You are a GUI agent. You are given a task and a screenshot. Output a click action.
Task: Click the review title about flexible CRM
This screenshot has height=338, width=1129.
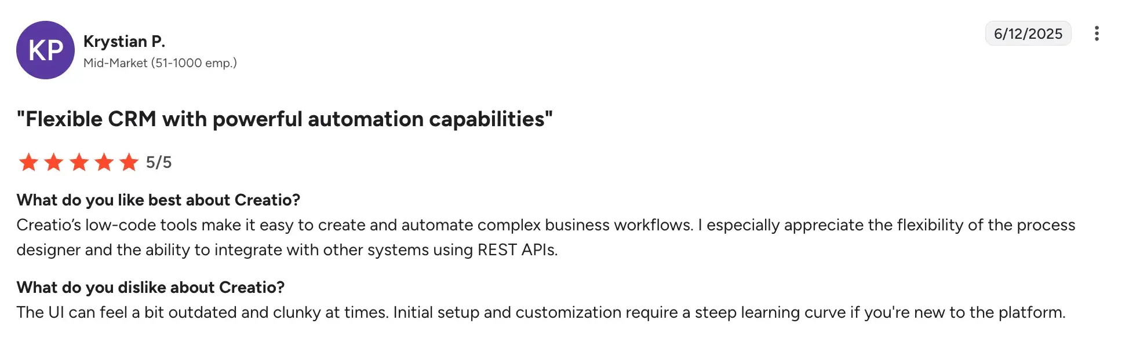point(285,119)
